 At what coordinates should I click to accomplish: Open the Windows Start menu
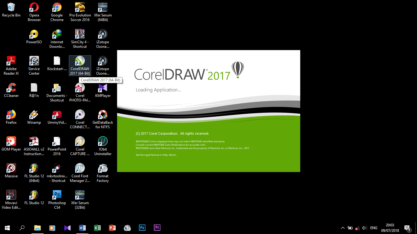(7, 228)
